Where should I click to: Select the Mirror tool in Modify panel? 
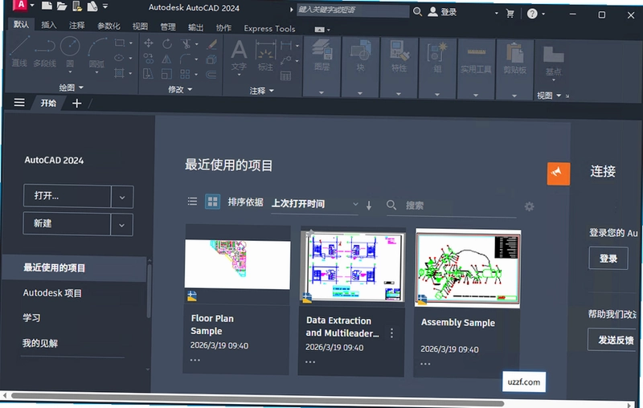[x=166, y=59]
